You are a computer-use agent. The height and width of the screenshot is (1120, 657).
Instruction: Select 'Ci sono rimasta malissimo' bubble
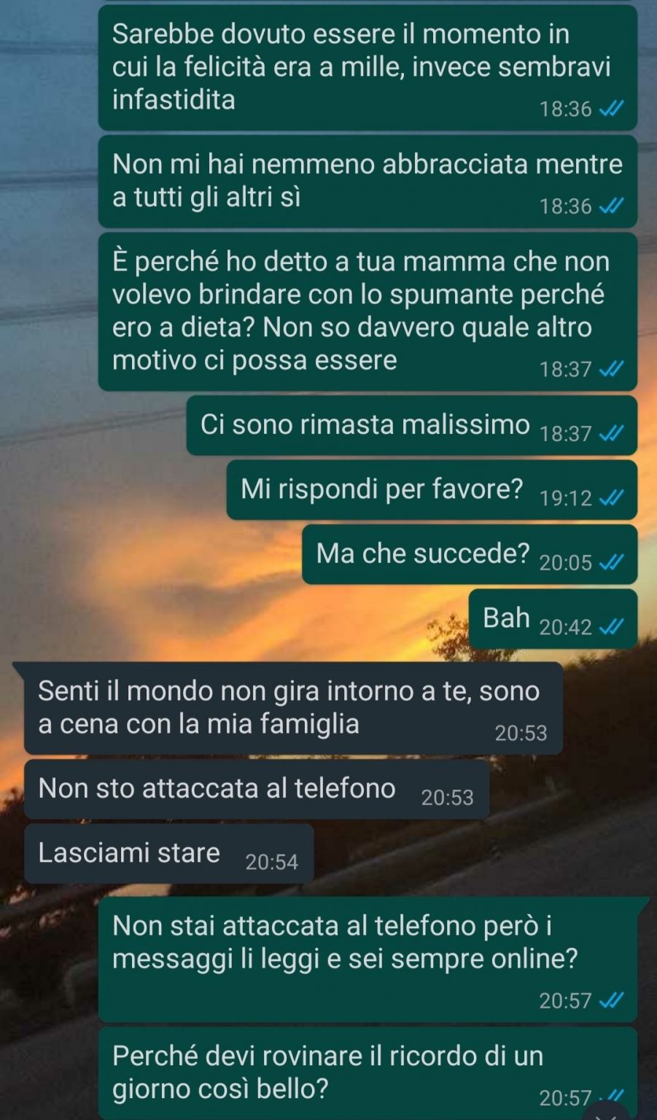pyautogui.click(x=412, y=426)
